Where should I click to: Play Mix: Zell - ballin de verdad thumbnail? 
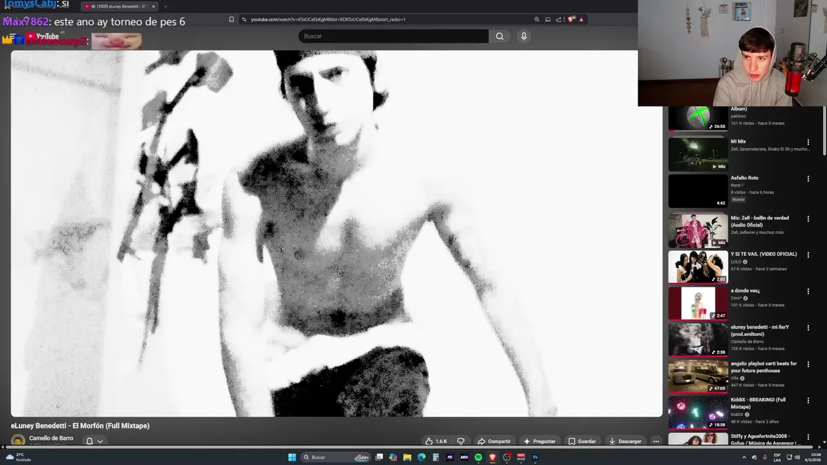(698, 231)
